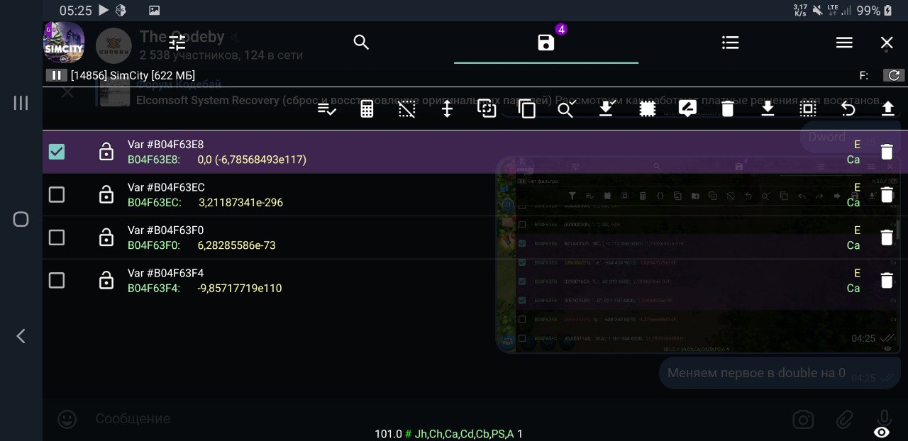The height and width of the screenshot is (441, 908).
Task: Check the Var #B04F63F0 checkbox
Action: 57,237
